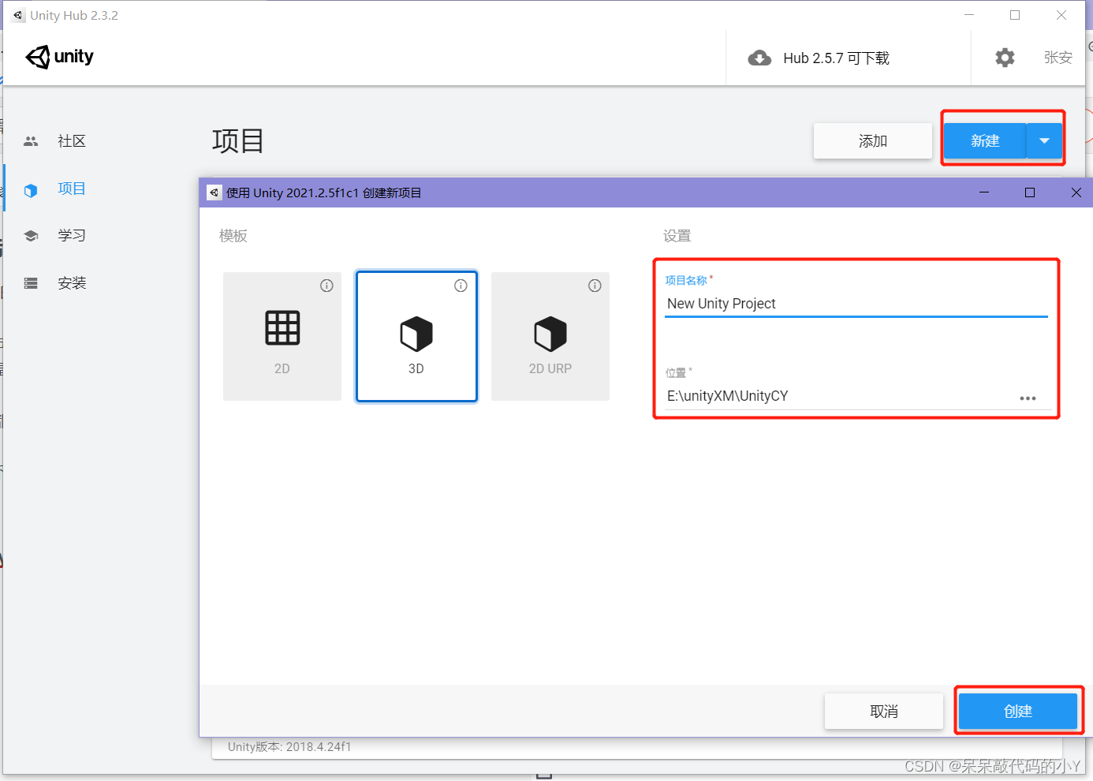Click the 位置 path field E:\unityXM\UnityCY
The height and width of the screenshot is (781, 1093).
coord(840,396)
